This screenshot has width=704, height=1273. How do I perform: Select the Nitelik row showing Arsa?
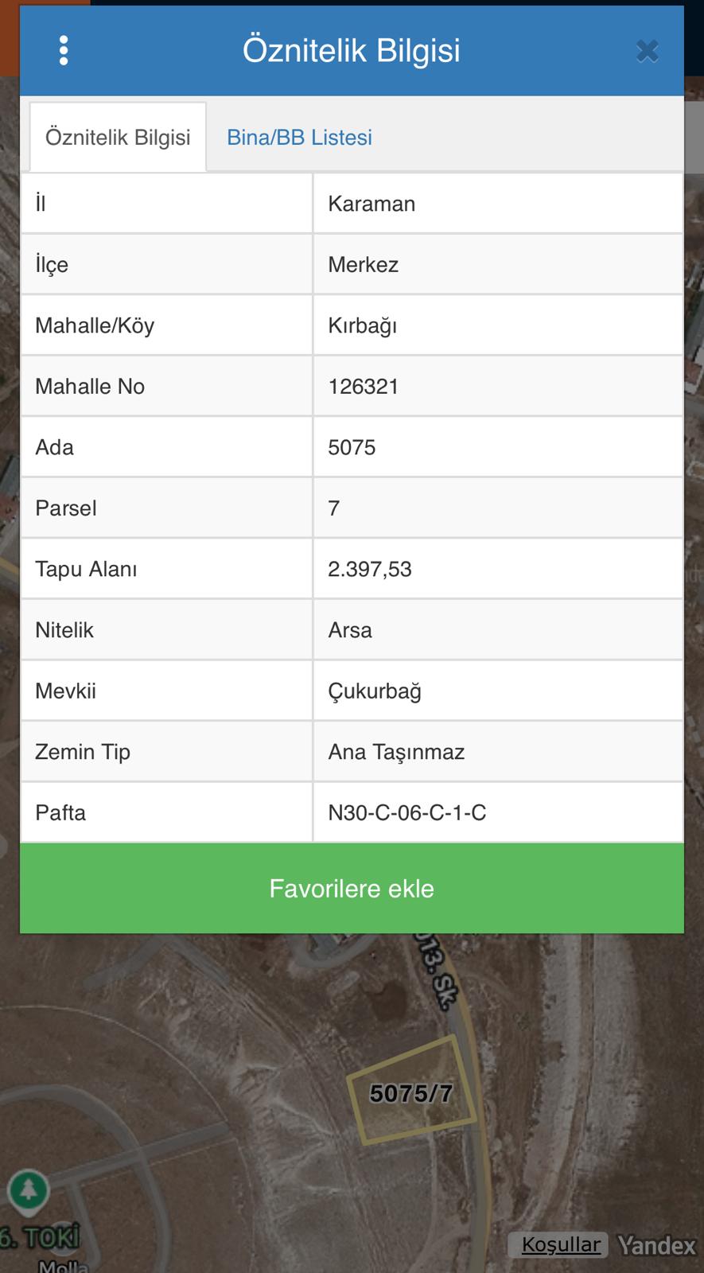click(x=350, y=629)
